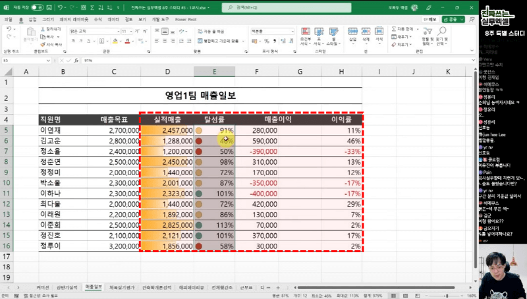Screen dimensions: 527x299
Task: Open the Undo history dropdown arrow in title bar
Action: click(x=65, y=7)
